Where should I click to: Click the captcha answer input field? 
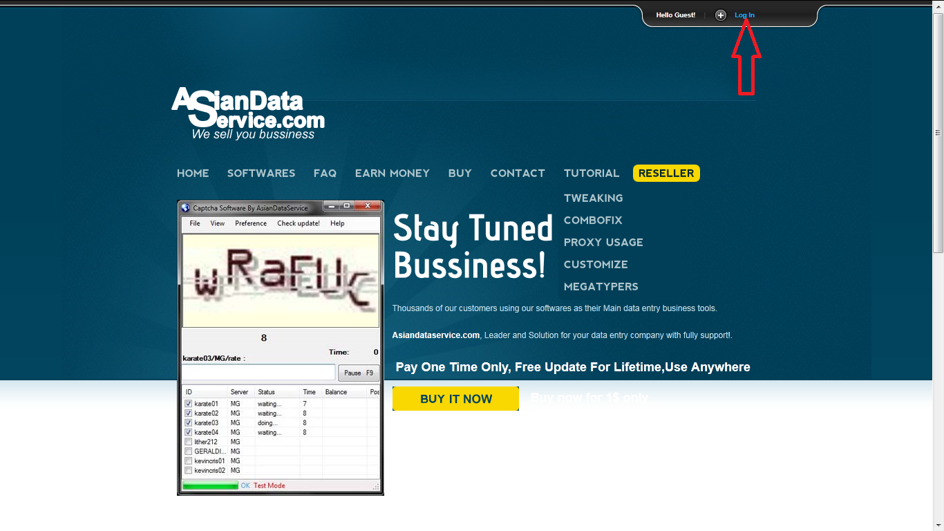pyautogui.click(x=258, y=373)
